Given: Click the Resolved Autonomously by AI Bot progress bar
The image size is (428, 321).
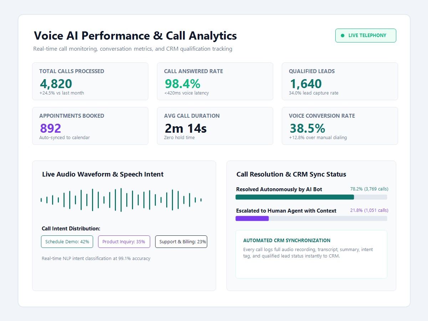Looking at the screenshot, I should tap(311, 197).
